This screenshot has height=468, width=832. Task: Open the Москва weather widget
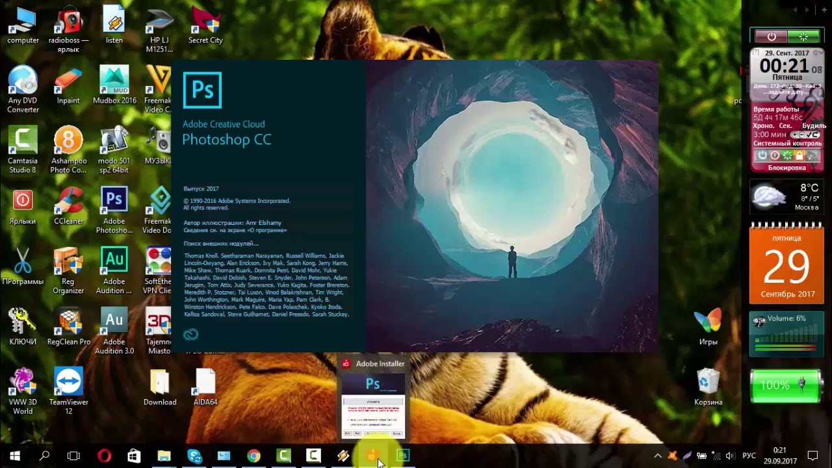786,196
